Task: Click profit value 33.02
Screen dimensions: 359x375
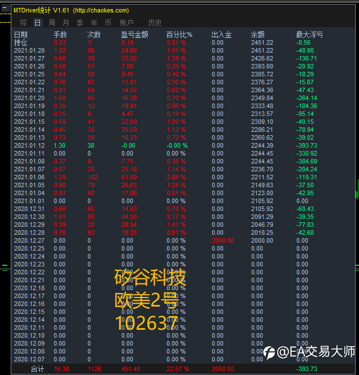Action: 129,58
